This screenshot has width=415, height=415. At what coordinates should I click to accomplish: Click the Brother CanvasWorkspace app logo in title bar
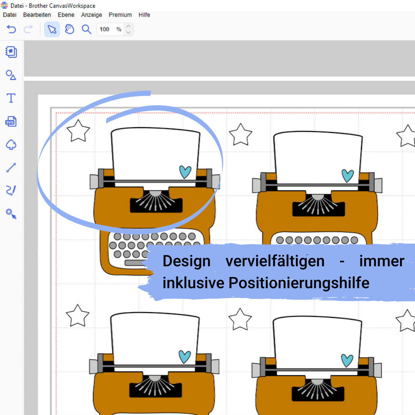[x=5, y=5]
